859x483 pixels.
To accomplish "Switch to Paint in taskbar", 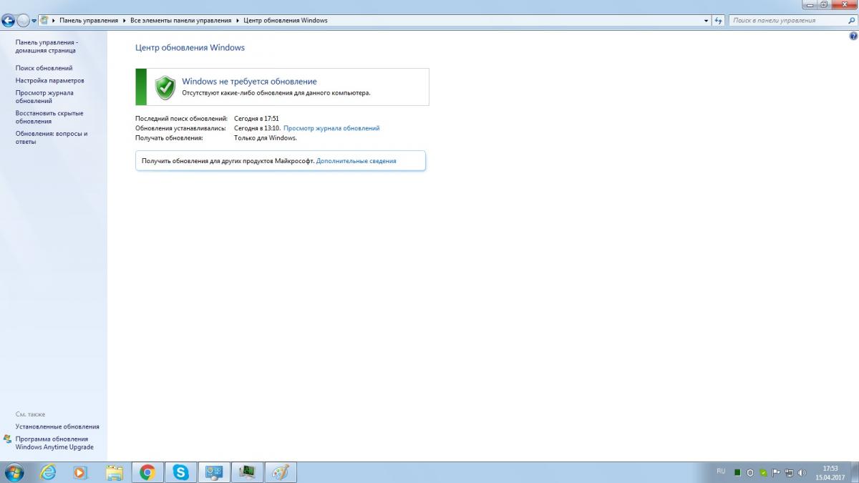I will tap(281, 472).
